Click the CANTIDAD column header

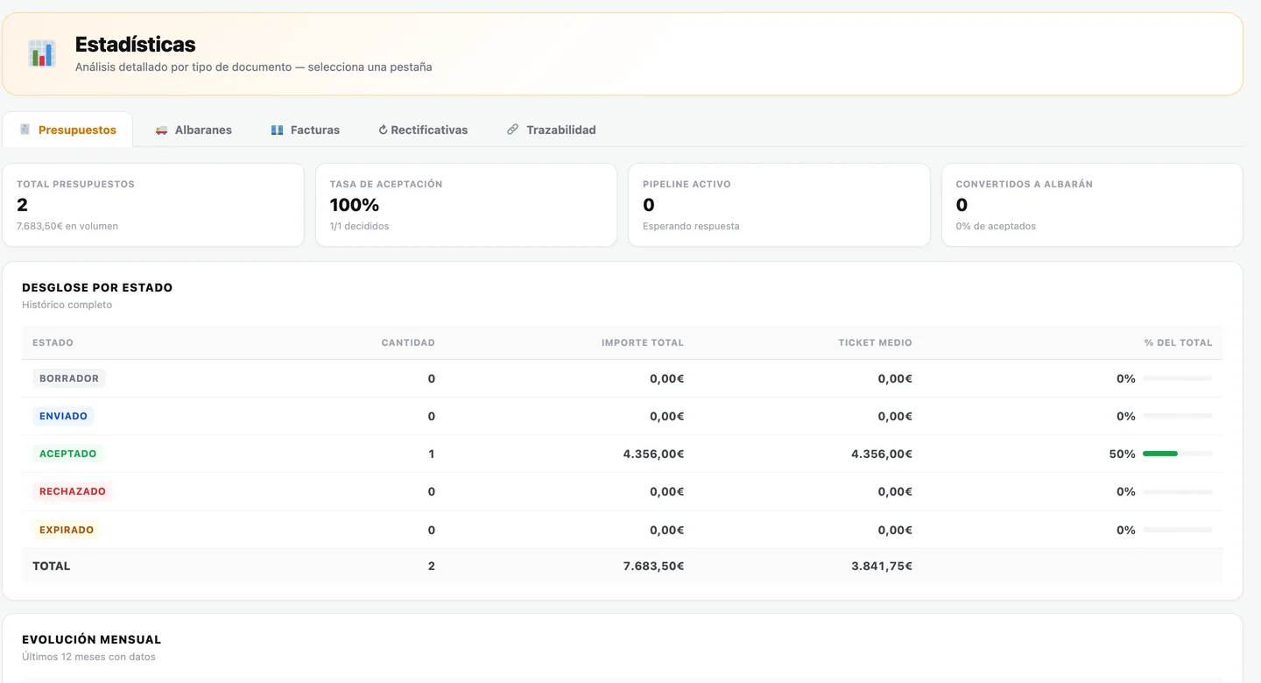pos(408,342)
